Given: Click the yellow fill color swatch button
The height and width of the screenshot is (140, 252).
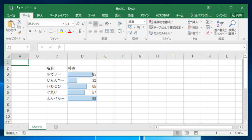Looking at the screenshot, I should click(x=61, y=31).
